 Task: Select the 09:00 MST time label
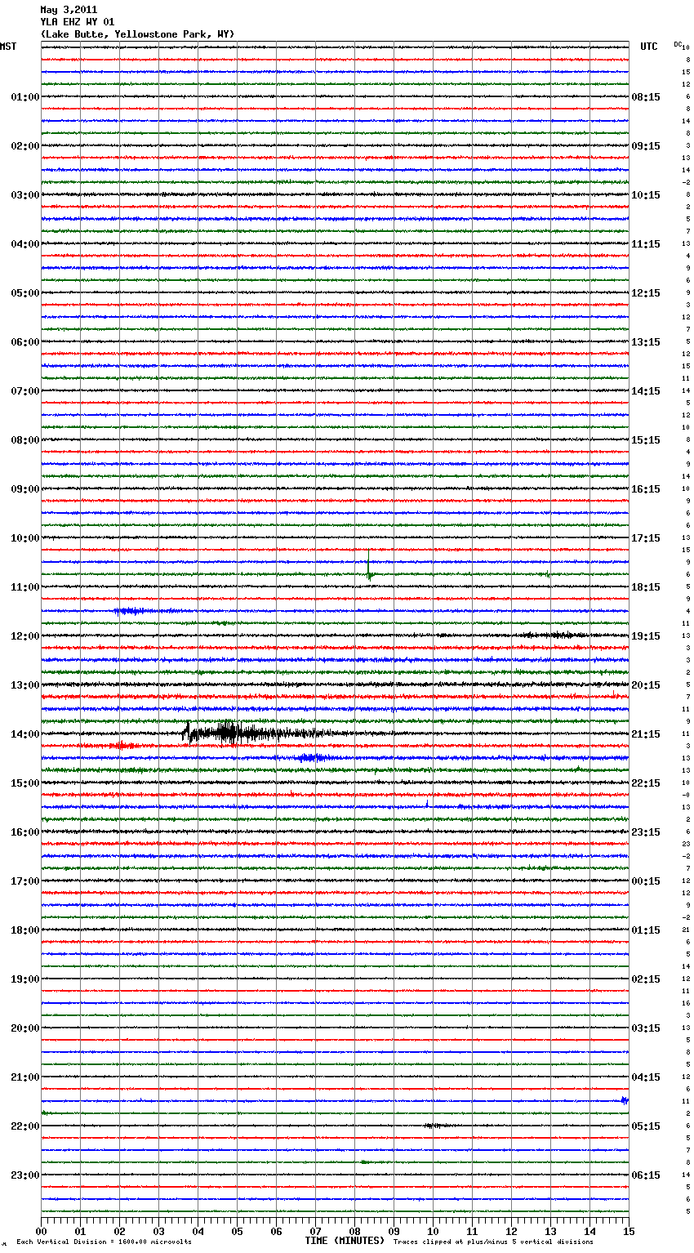point(25,489)
